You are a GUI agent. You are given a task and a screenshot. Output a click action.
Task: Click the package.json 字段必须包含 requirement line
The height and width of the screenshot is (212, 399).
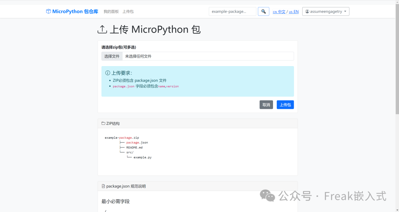146,86
